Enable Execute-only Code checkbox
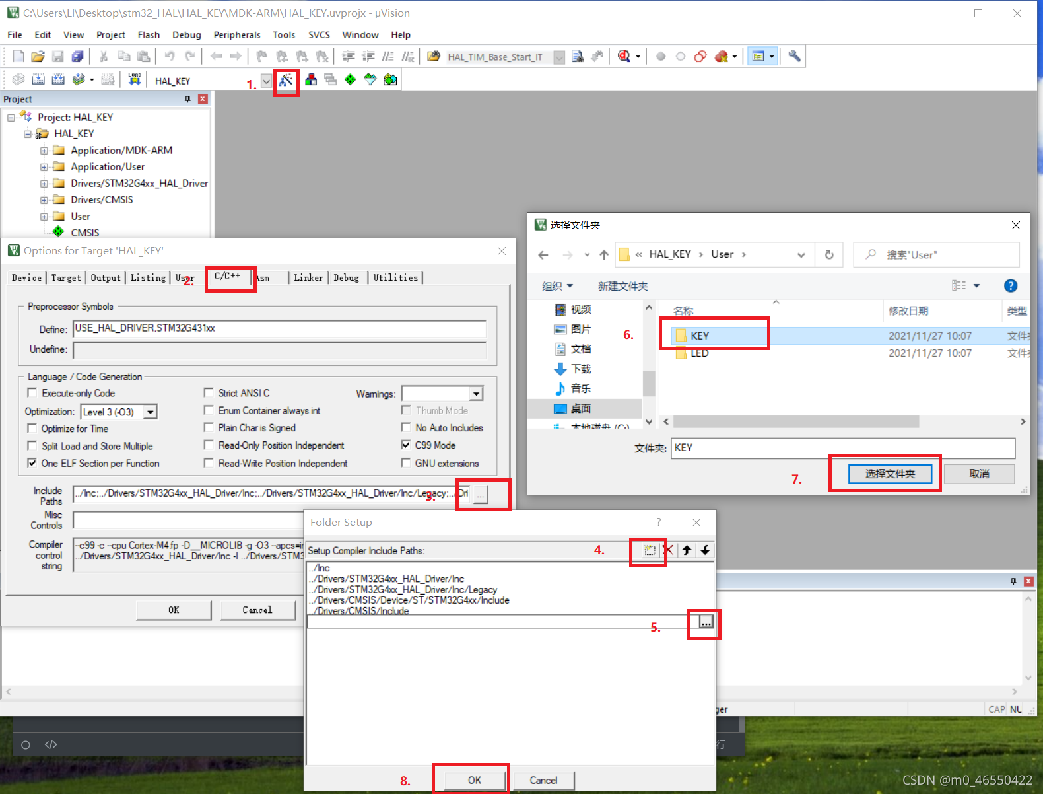 point(32,393)
